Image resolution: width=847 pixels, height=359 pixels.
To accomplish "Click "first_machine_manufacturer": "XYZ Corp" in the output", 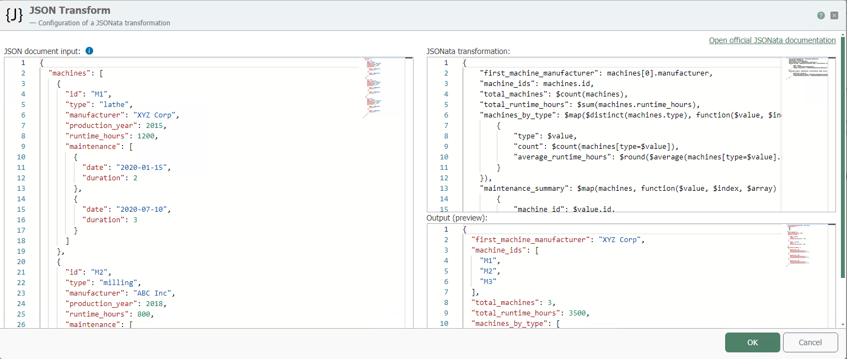I will click(558, 240).
